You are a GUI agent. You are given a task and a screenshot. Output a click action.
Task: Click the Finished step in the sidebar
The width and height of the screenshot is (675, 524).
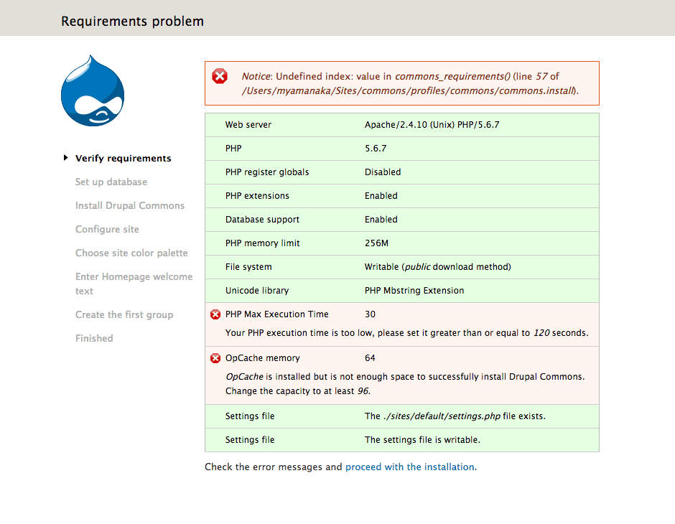point(94,339)
